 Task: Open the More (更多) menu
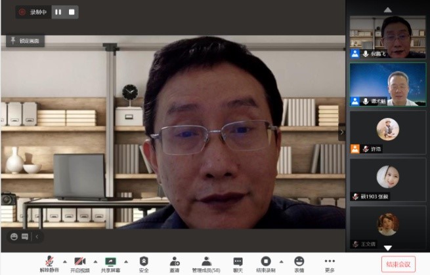coord(330,263)
